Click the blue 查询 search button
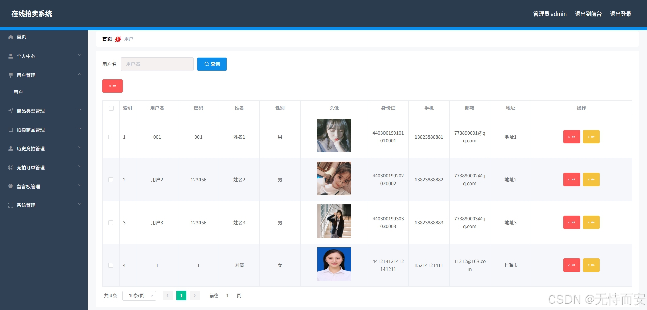647x310 pixels. tap(212, 64)
